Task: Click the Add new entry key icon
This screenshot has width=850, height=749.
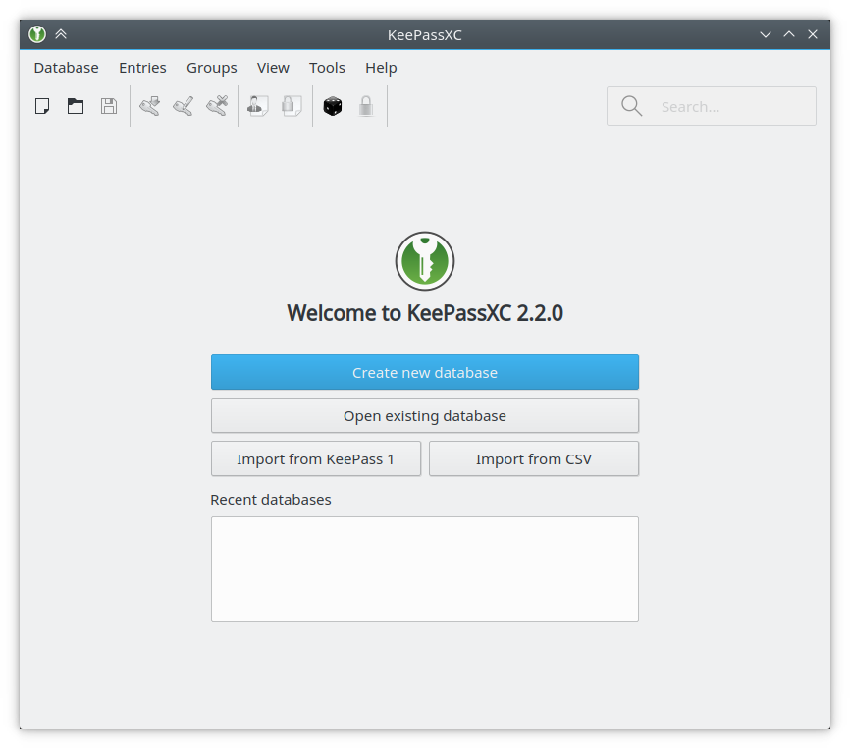Action: click(x=149, y=106)
